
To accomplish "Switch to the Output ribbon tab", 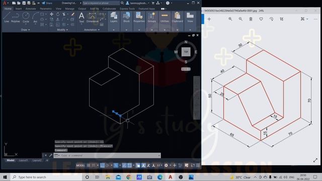I will 82,9.
